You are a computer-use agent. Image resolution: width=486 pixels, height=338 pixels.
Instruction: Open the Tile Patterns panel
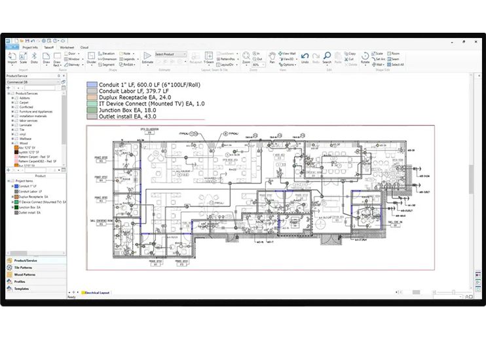pyautogui.click(x=25, y=267)
